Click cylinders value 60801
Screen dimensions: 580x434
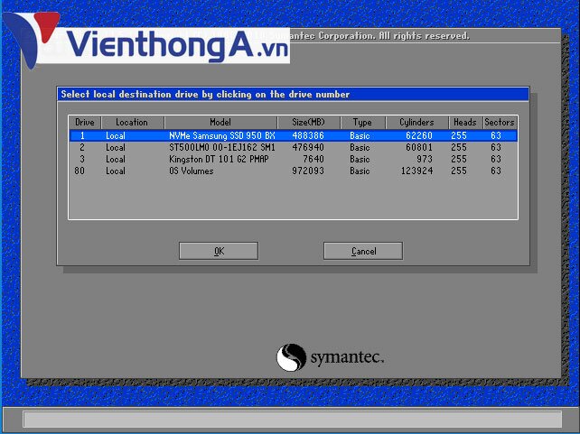click(419, 147)
